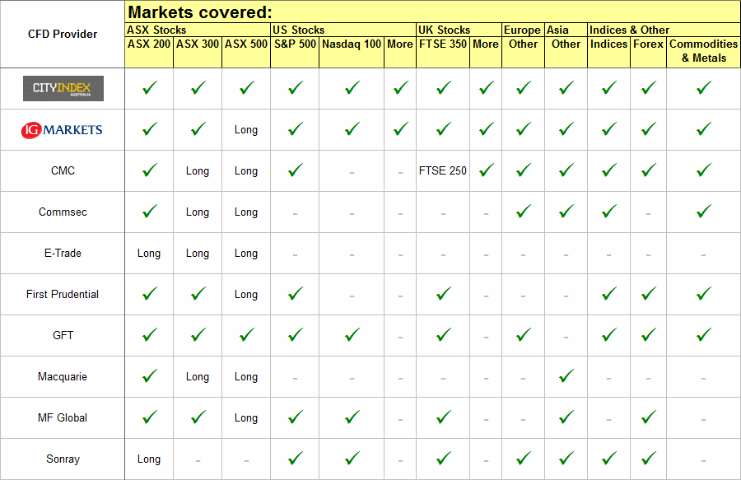Select the MF Global provider name

point(63,417)
